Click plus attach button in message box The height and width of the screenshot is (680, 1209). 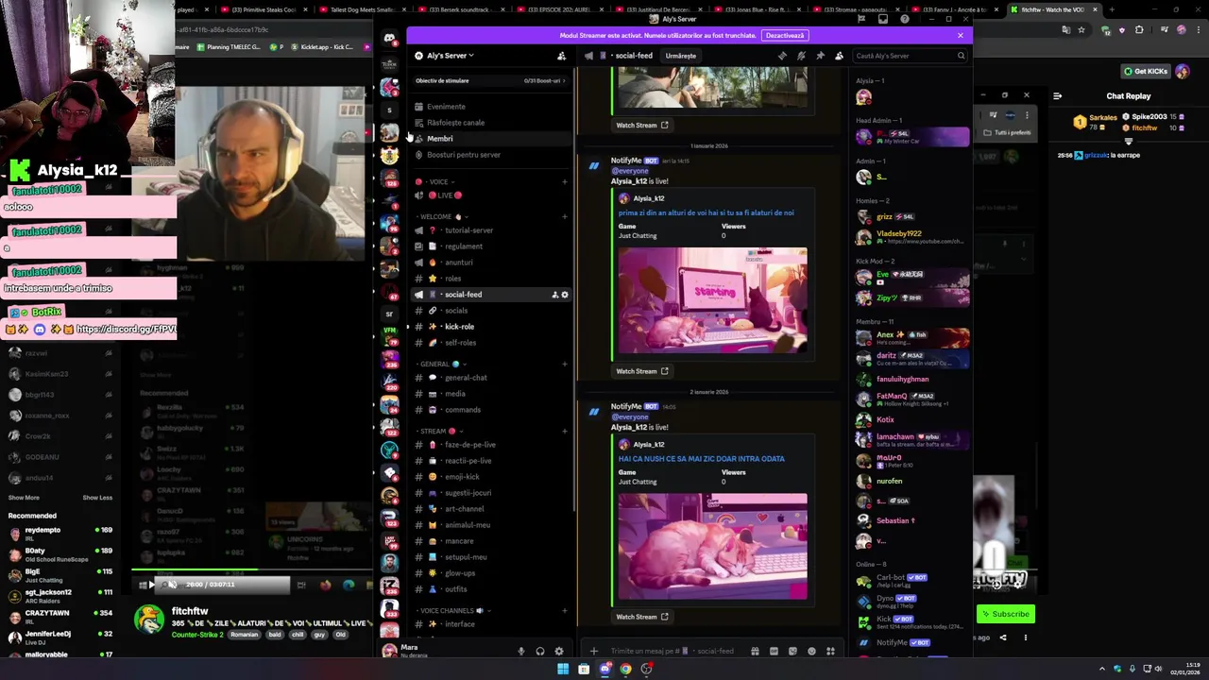[x=593, y=651]
